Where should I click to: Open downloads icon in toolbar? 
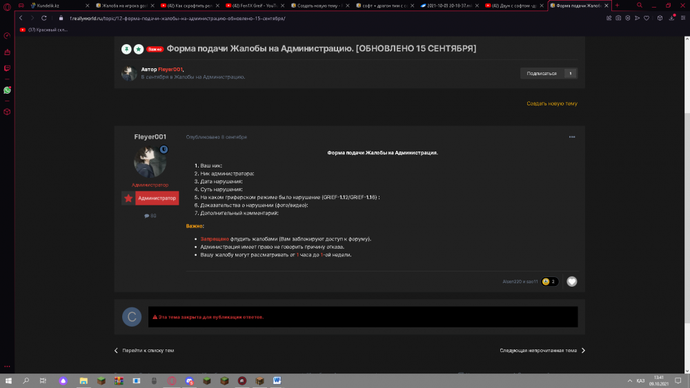671,18
